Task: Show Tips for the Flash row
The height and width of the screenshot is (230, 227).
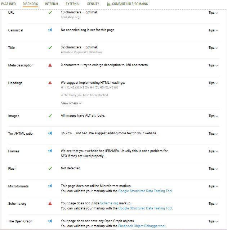Action: click(x=213, y=169)
